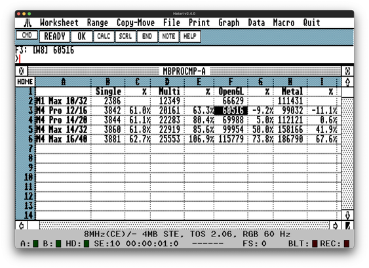
Task: Click in the cell entry input line
Action: coord(185,59)
